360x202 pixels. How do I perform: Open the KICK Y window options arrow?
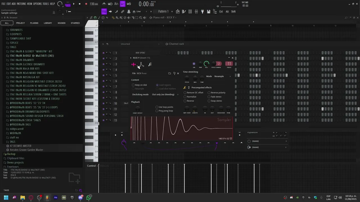pos(131,58)
